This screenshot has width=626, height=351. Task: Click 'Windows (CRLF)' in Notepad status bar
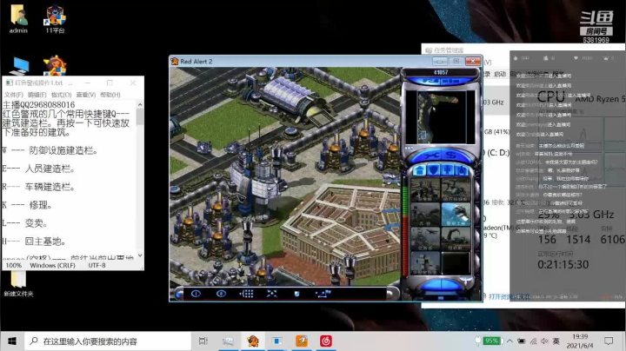[x=52, y=265]
